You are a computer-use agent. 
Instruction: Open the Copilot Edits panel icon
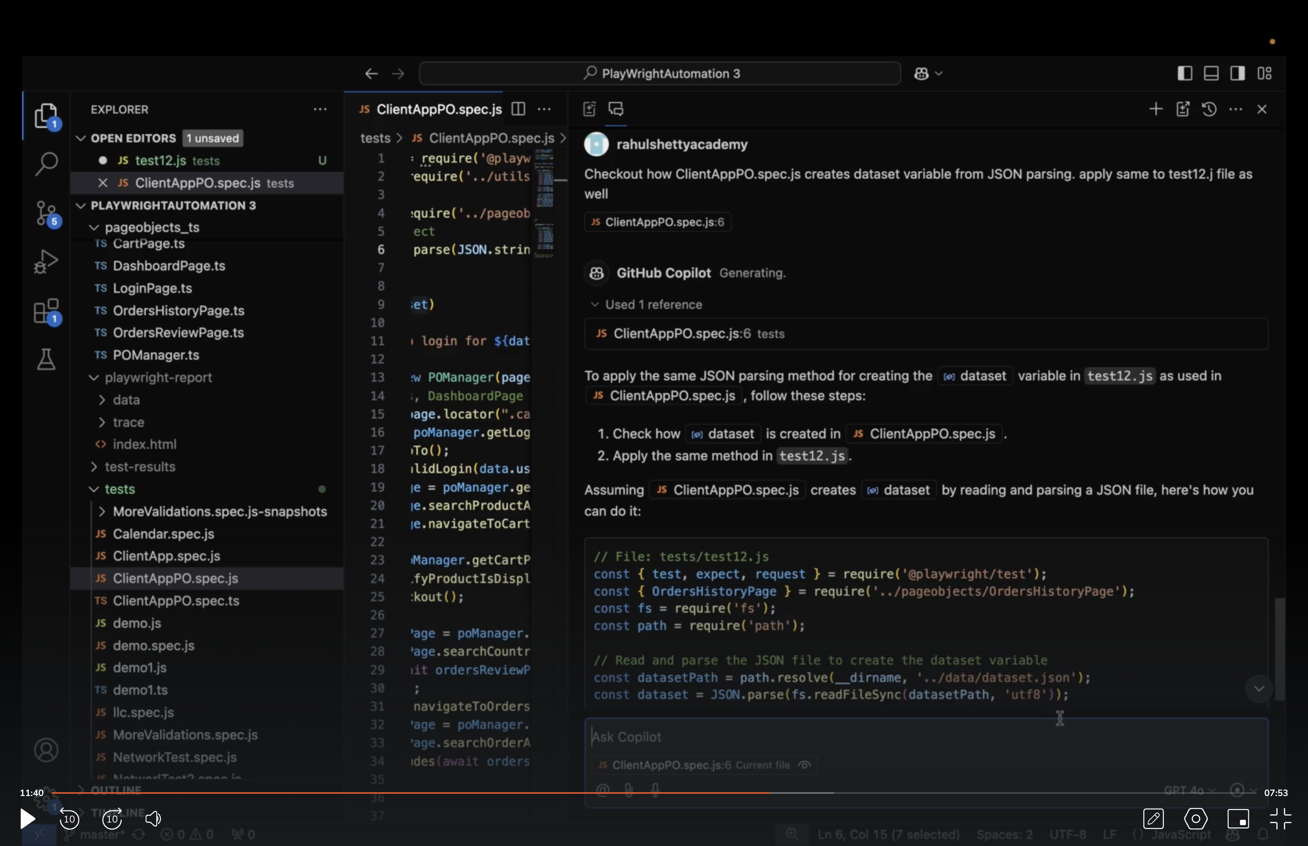[590, 109]
